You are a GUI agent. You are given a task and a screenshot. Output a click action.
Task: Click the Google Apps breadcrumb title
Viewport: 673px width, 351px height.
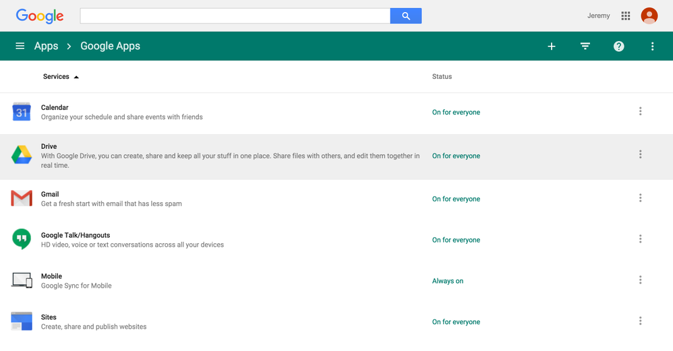tap(111, 46)
